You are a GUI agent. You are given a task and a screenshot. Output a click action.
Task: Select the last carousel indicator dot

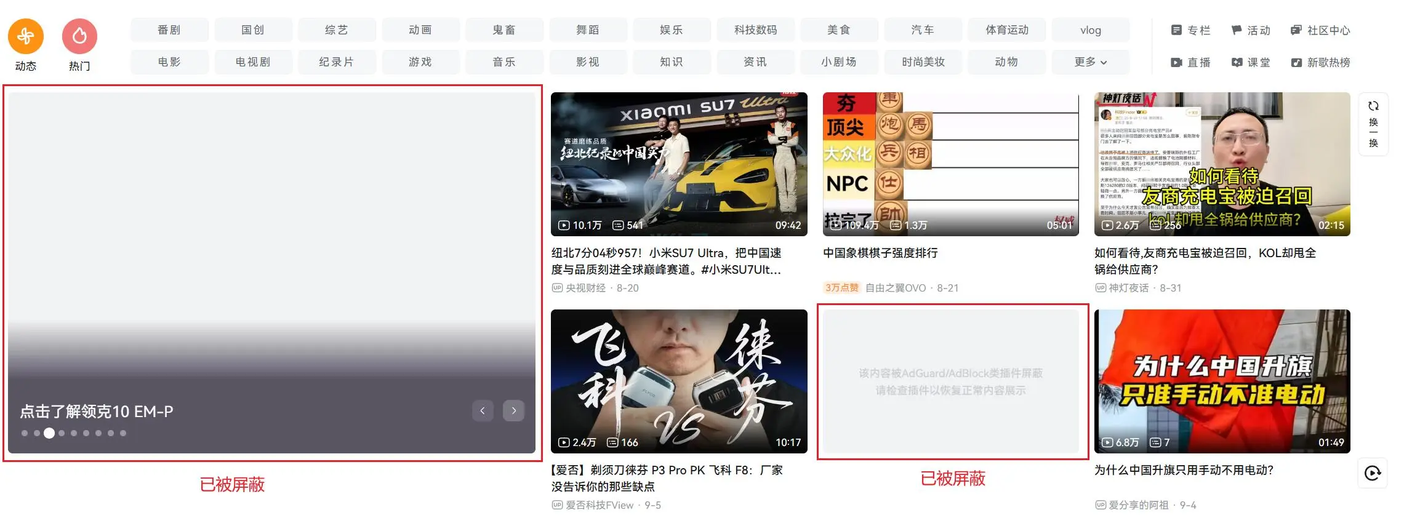pos(123,433)
